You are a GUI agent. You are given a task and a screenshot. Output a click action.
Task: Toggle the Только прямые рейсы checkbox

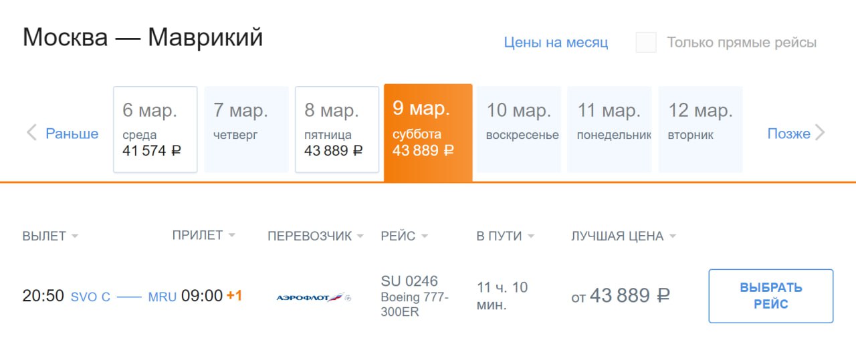646,43
